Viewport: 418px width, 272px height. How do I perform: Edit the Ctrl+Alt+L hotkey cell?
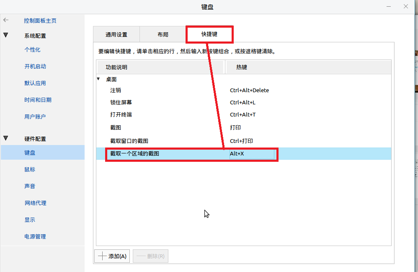click(243, 102)
